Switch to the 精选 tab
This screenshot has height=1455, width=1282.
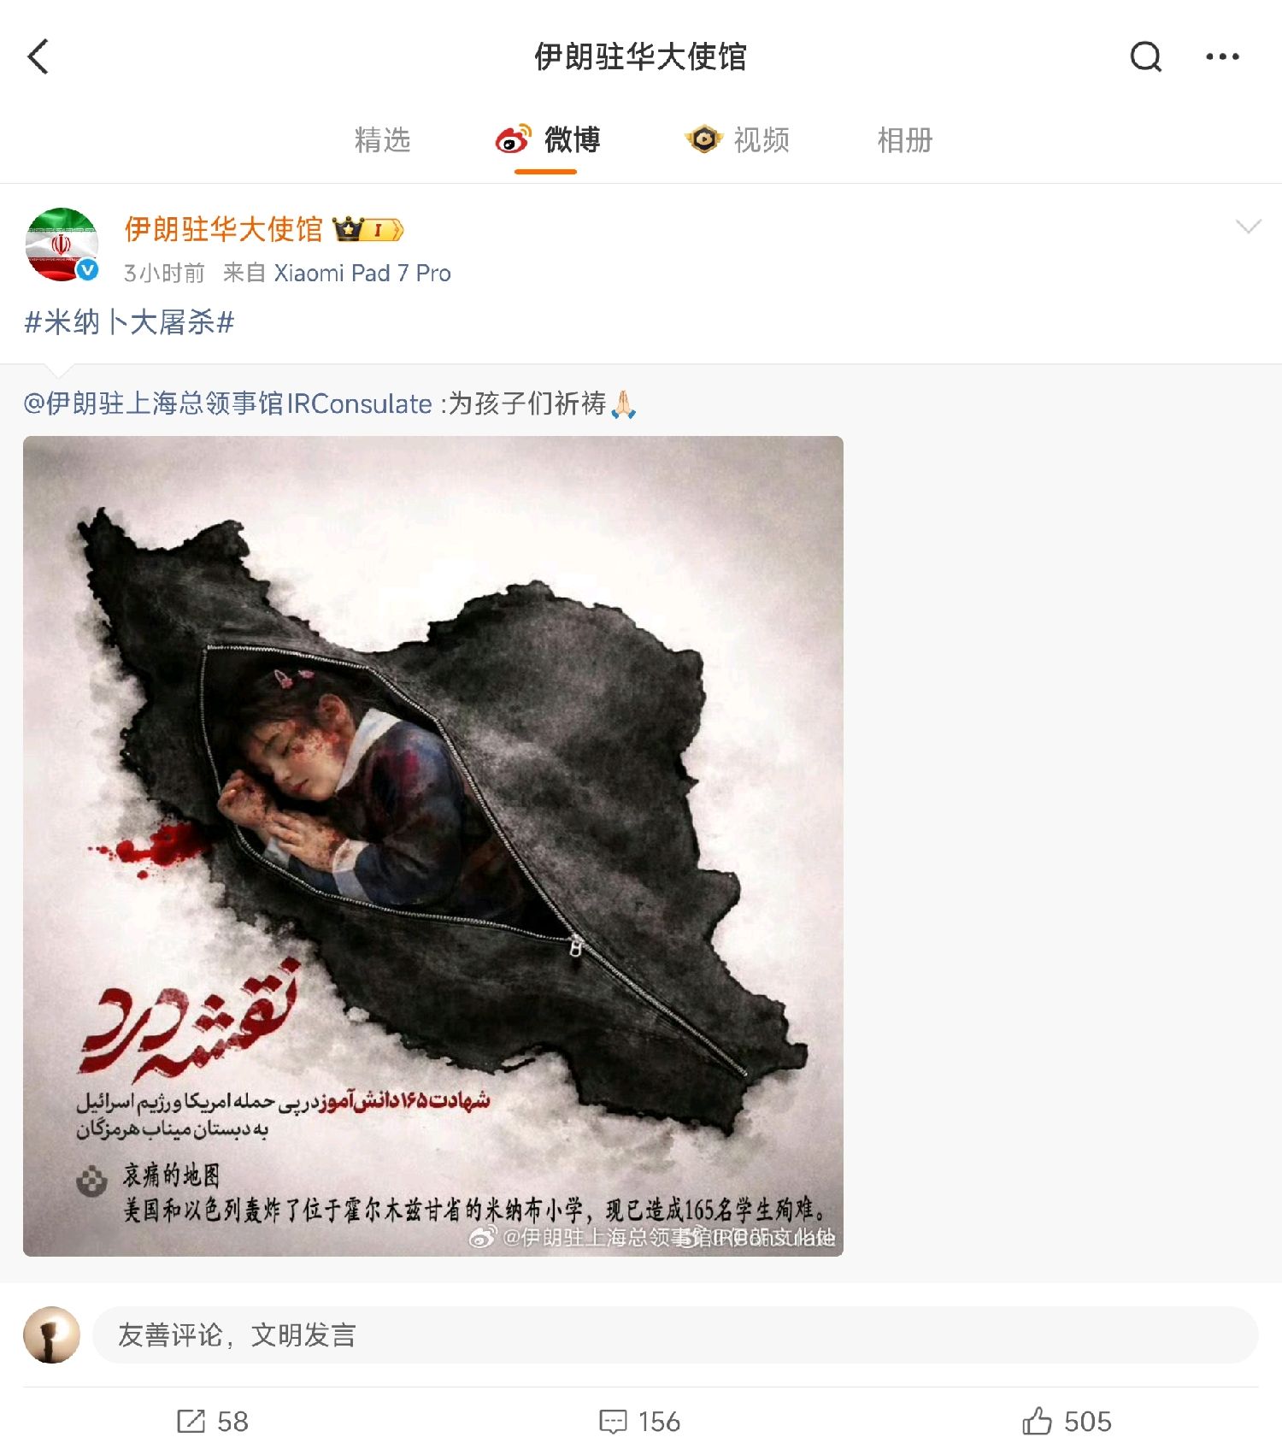pyautogui.click(x=382, y=139)
